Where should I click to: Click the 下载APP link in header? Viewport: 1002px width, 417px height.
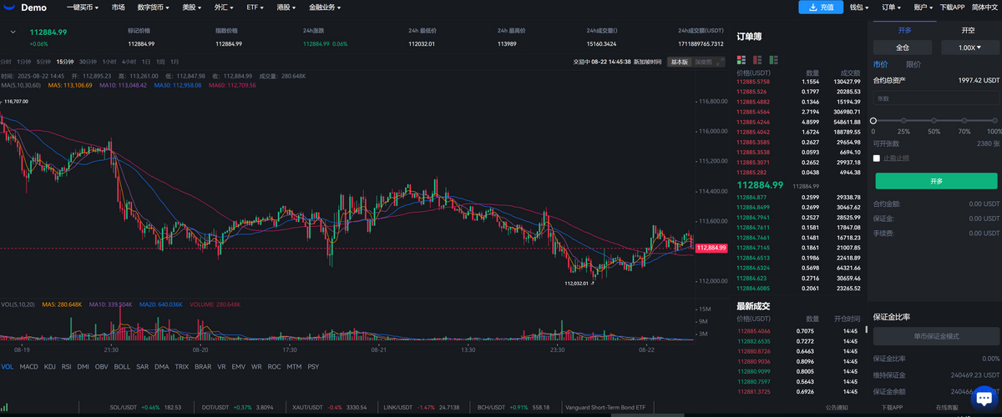[952, 7]
